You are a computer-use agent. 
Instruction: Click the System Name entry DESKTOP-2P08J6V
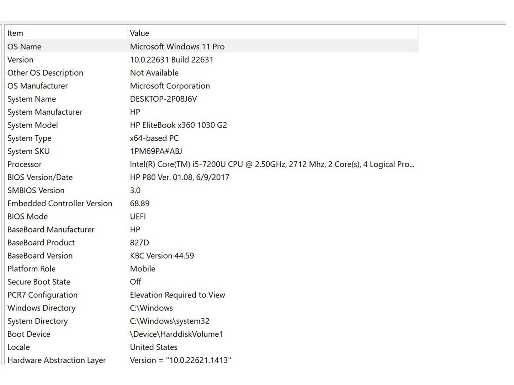coord(163,99)
